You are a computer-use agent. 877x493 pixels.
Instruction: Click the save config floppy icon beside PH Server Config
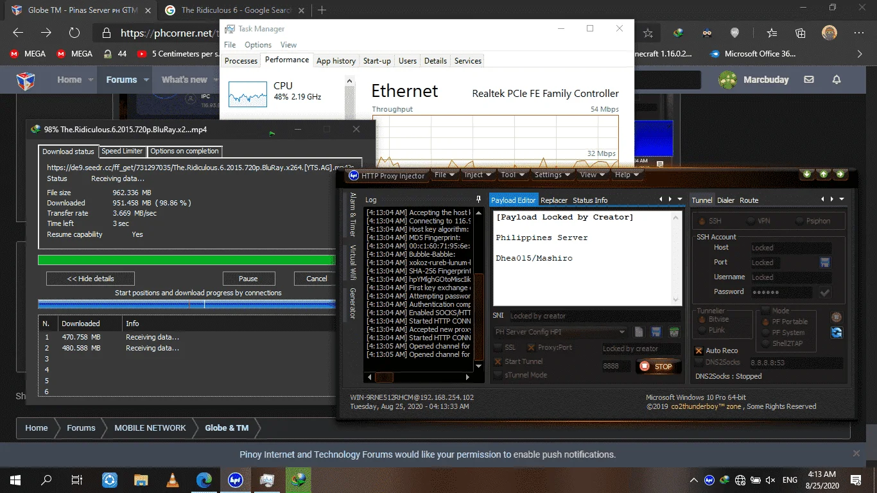pos(656,332)
